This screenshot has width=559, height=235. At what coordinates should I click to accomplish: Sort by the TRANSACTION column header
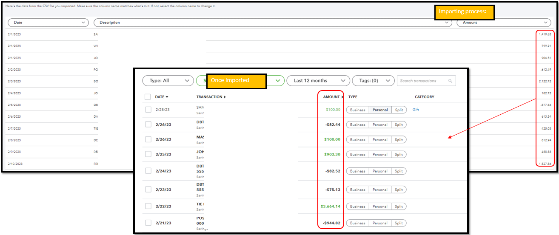click(x=211, y=97)
